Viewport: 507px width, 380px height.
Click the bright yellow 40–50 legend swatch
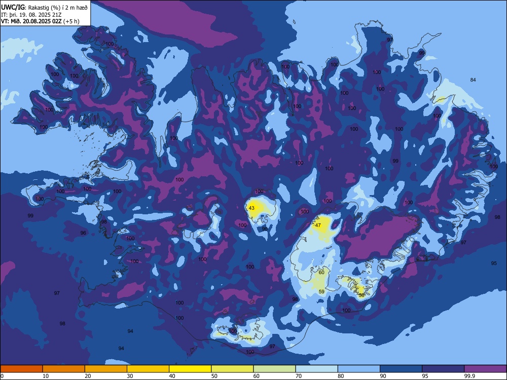pos(190,369)
